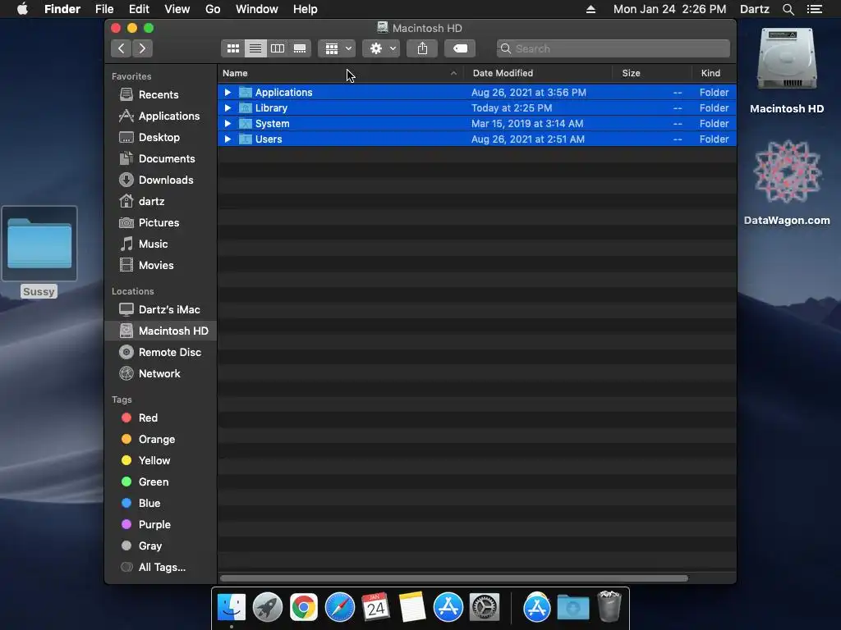Filter by the Yellow tag
This screenshot has width=841, height=630.
[x=154, y=461]
